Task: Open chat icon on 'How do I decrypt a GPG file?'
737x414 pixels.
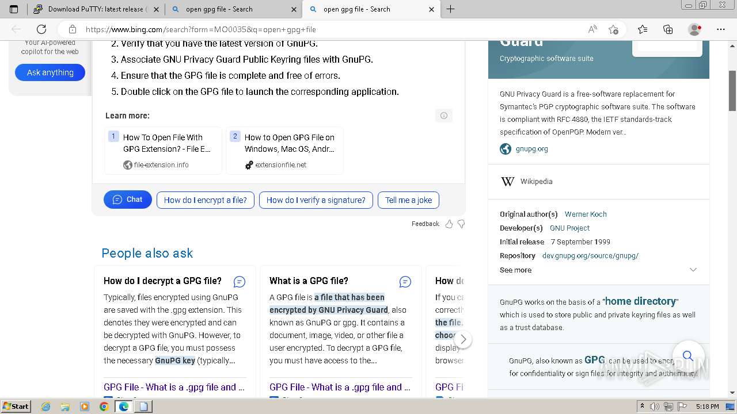Action: (x=240, y=282)
